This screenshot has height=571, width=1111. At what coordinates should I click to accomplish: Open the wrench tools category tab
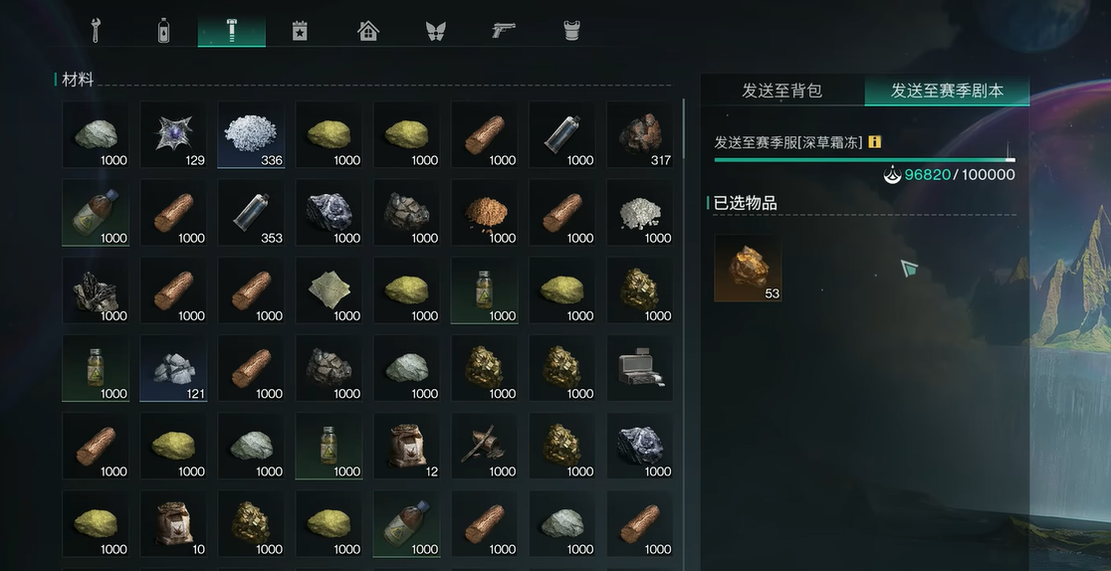pos(96,31)
